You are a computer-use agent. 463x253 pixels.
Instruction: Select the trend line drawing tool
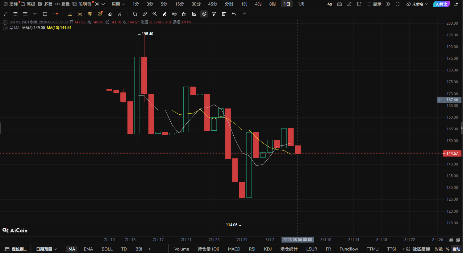tap(6, 14)
